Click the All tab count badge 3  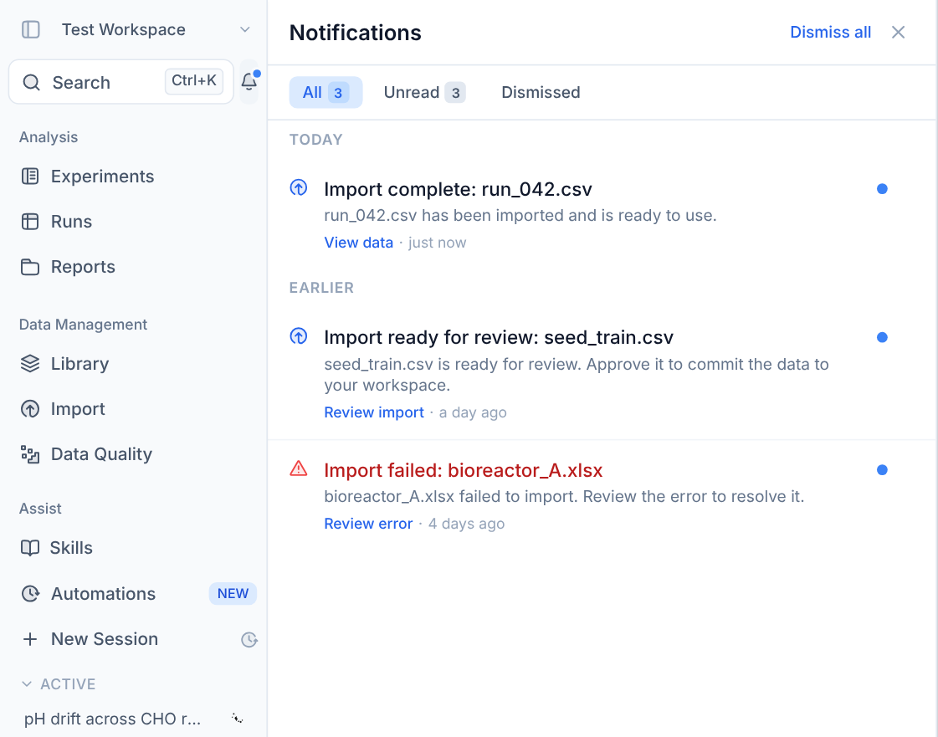click(x=338, y=93)
